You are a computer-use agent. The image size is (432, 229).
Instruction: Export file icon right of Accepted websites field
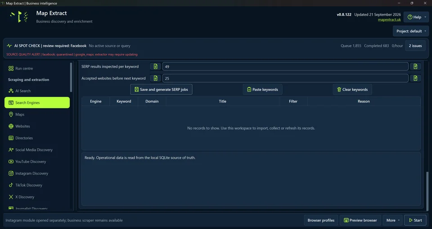(x=415, y=78)
